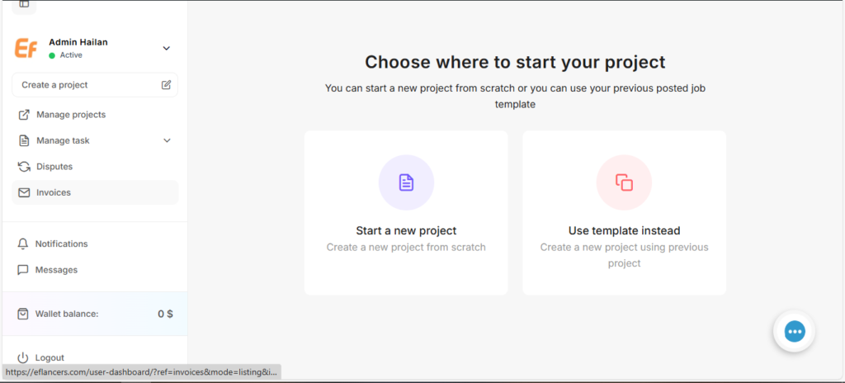Expand the Admin Hailan account dropdown
This screenshot has height=383, width=845.
[166, 48]
